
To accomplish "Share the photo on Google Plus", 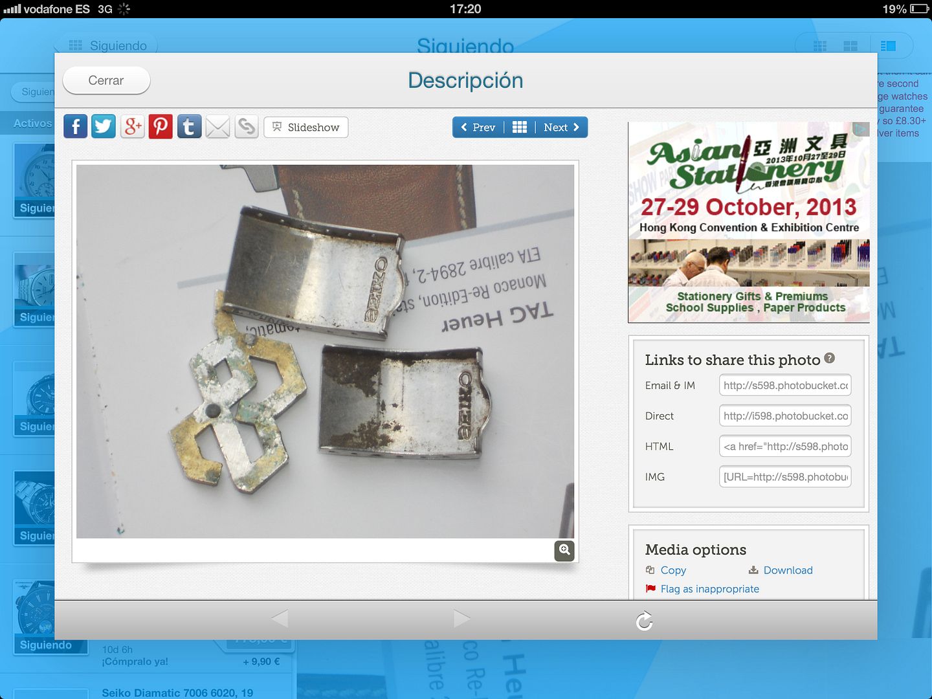I will pyautogui.click(x=132, y=126).
